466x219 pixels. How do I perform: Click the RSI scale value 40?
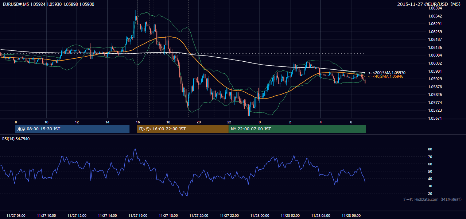pos(430,178)
